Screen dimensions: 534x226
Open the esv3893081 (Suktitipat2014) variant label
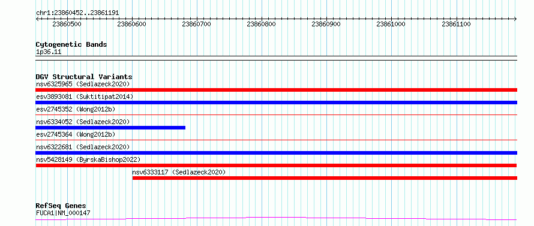click(x=85, y=97)
